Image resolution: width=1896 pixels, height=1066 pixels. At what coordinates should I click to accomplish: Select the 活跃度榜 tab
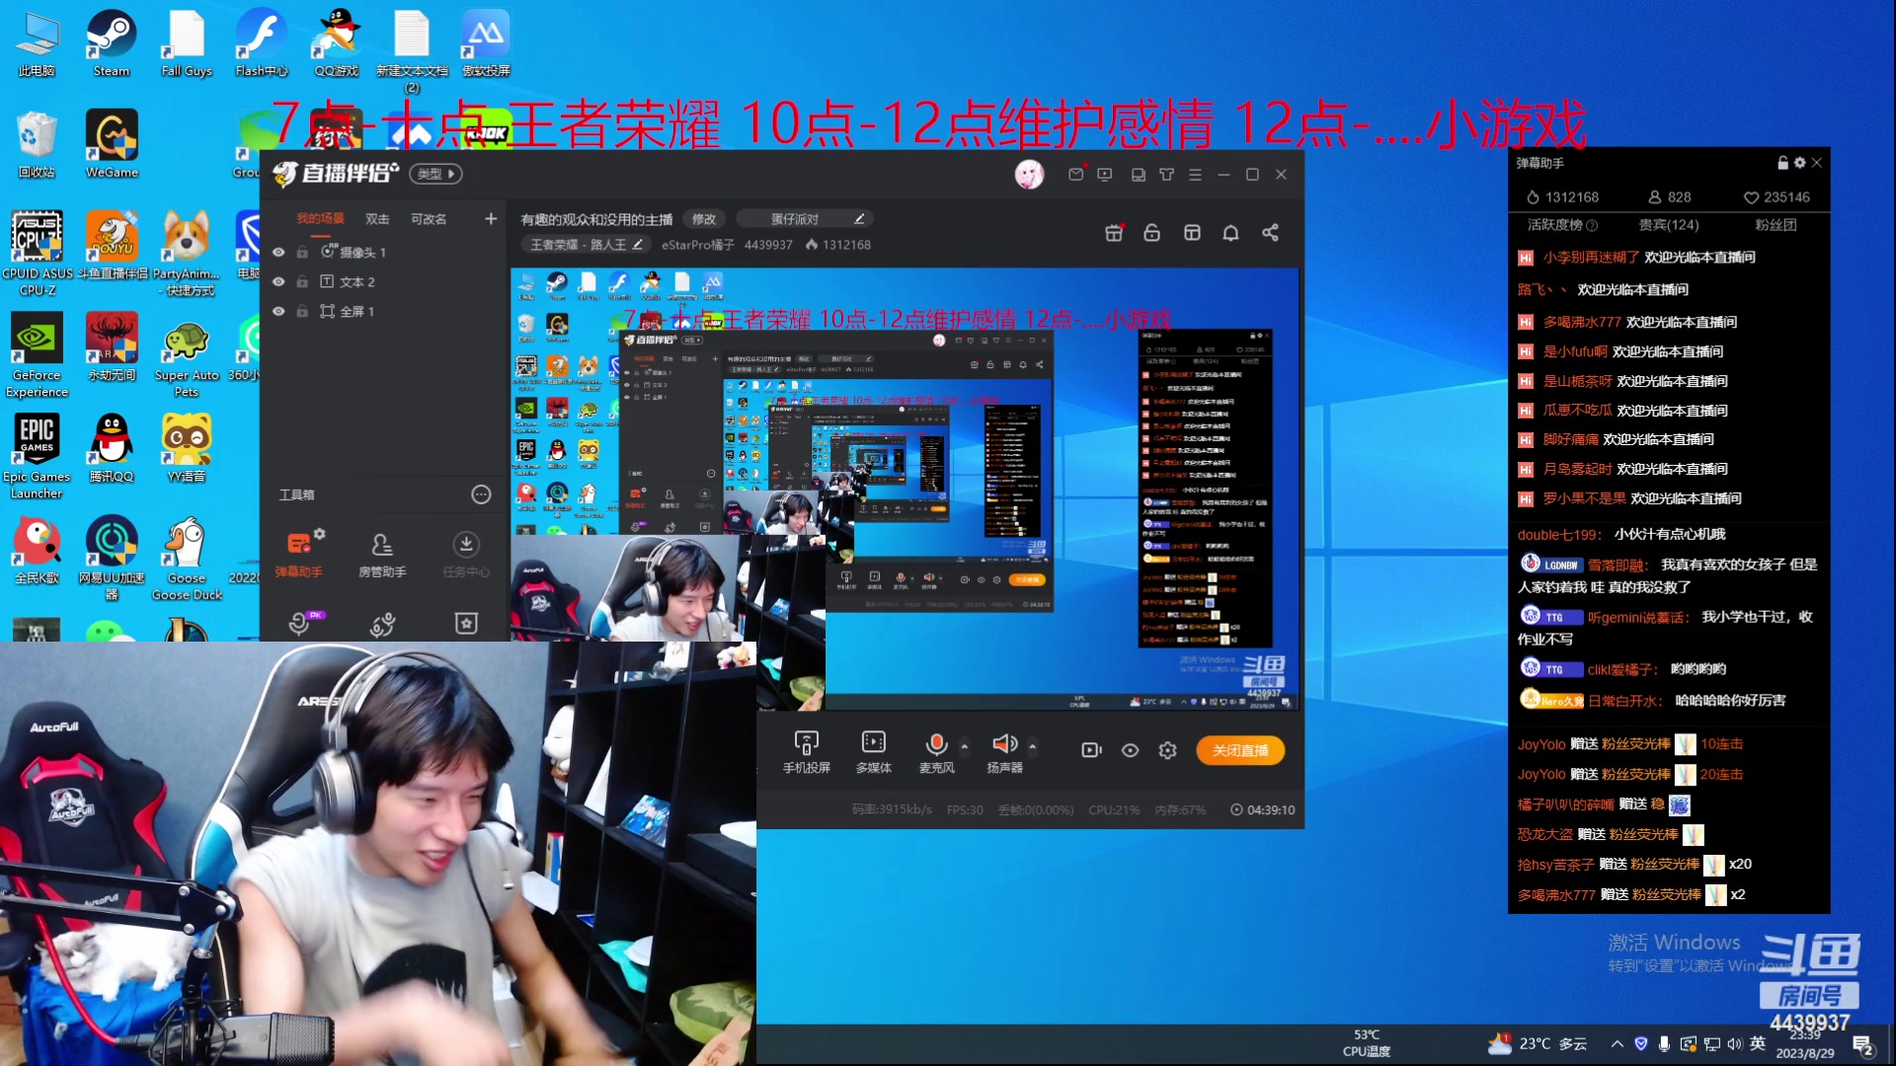[1562, 225]
